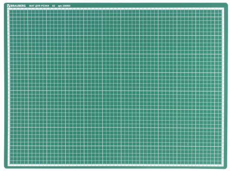The width and height of the screenshot is (232, 171).
Task: Click the grid's bottom-right corner
Action: [222, 164]
